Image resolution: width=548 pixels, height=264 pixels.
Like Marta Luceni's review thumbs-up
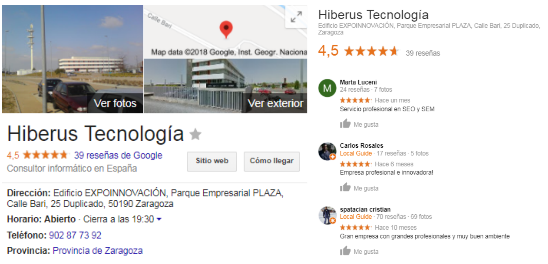click(x=345, y=124)
